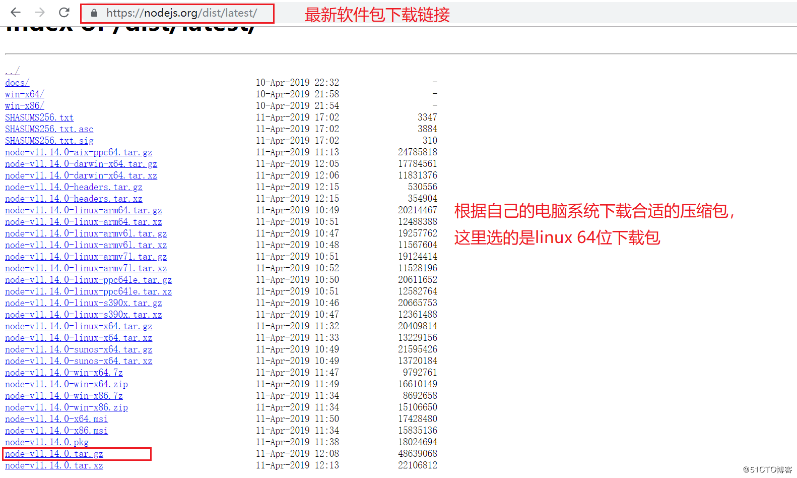Download node-v11.14.0-linux-arm64.tar.gz

coord(84,210)
